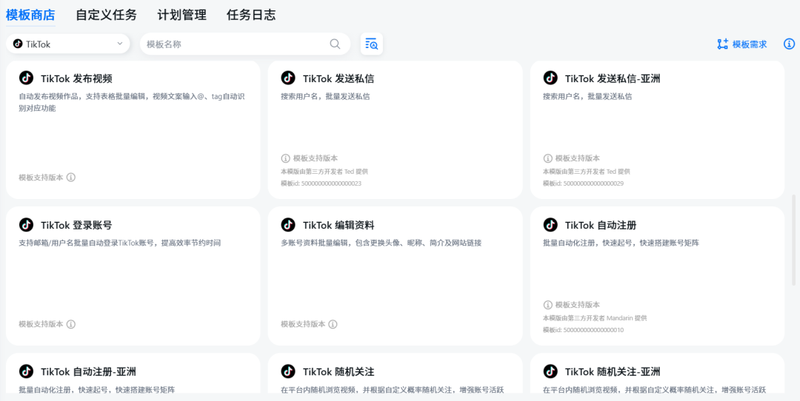
Task: Click 模板支持版本 text on 登录账号 card
Action: pyautogui.click(x=41, y=324)
